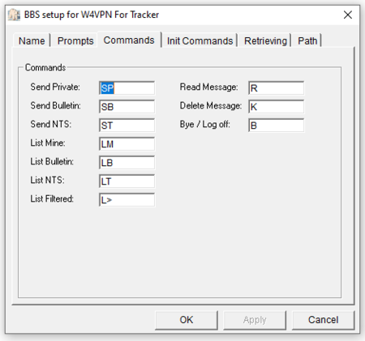The image size is (365, 341).
Task: Confirm settings with the OK button
Action: [x=187, y=320]
